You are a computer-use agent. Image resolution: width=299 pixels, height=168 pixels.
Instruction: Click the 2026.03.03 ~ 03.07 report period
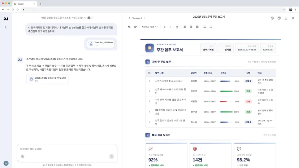(247, 48)
